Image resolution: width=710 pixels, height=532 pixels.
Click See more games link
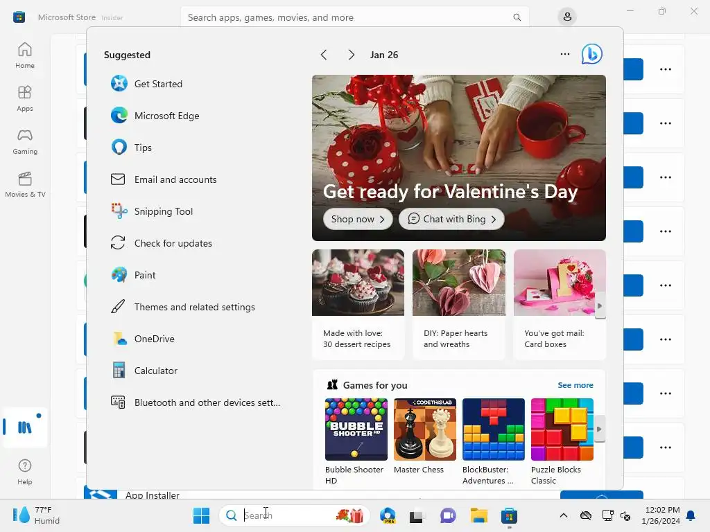click(x=575, y=385)
